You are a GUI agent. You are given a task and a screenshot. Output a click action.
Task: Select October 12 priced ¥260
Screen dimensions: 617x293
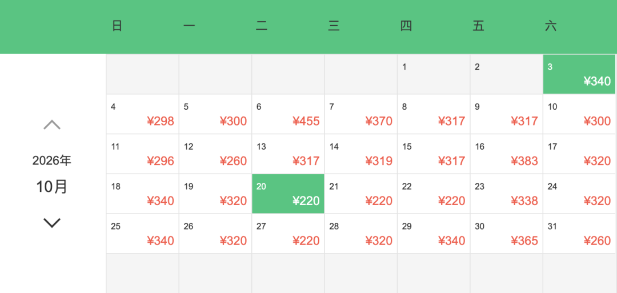pyautogui.click(x=215, y=154)
